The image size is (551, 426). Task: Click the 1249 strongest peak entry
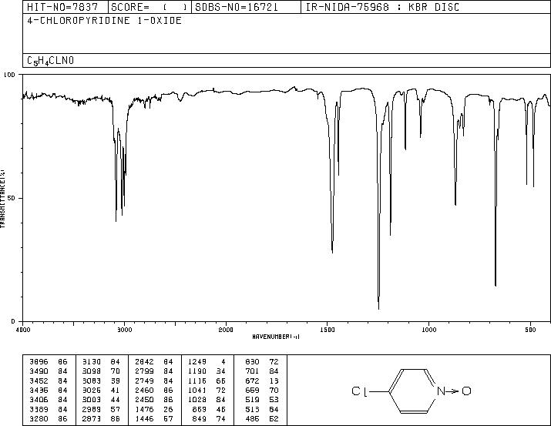207,362
